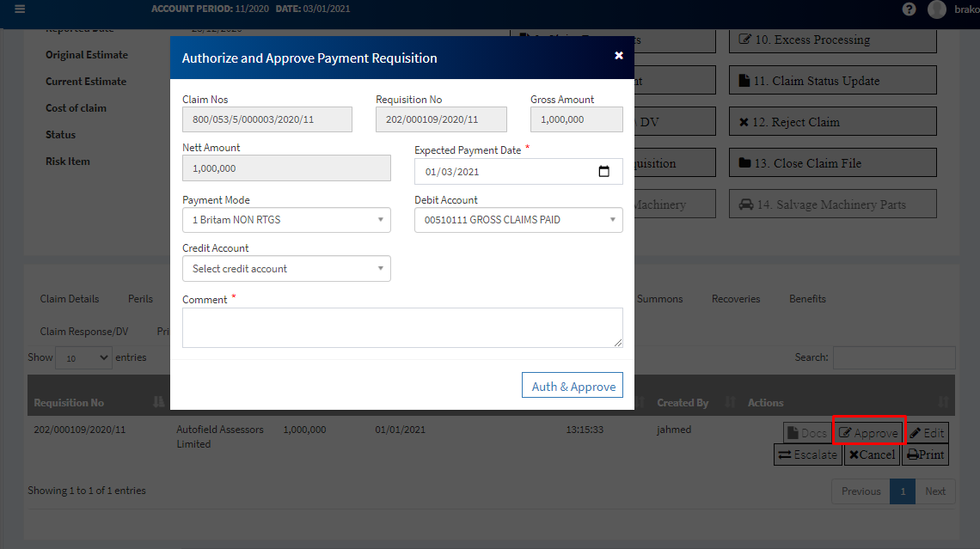Close the payment requisition dialog

(x=619, y=56)
